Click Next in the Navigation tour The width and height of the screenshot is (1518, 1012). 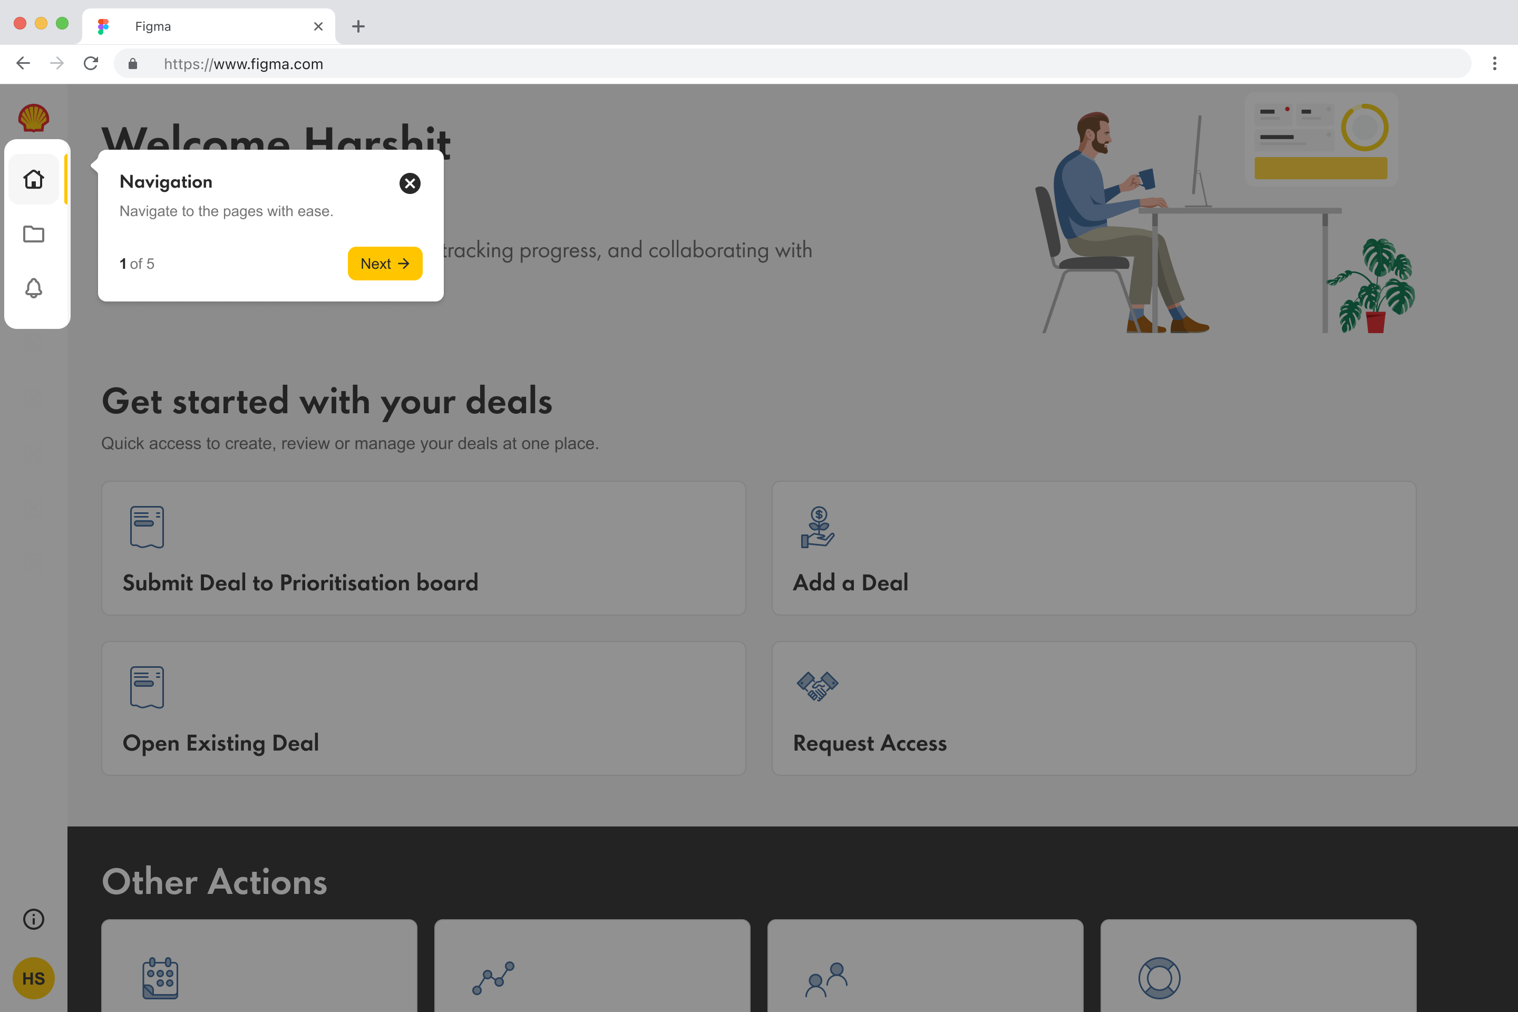pos(385,264)
